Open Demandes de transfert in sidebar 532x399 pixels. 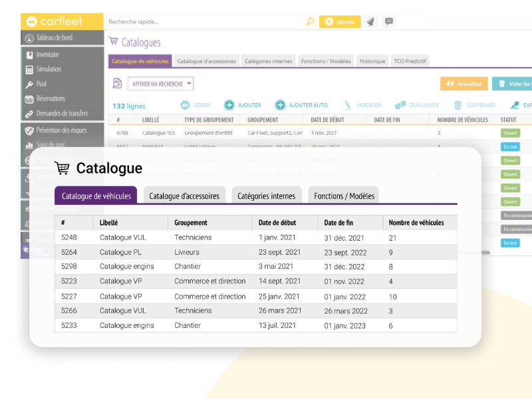pyautogui.click(x=61, y=113)
